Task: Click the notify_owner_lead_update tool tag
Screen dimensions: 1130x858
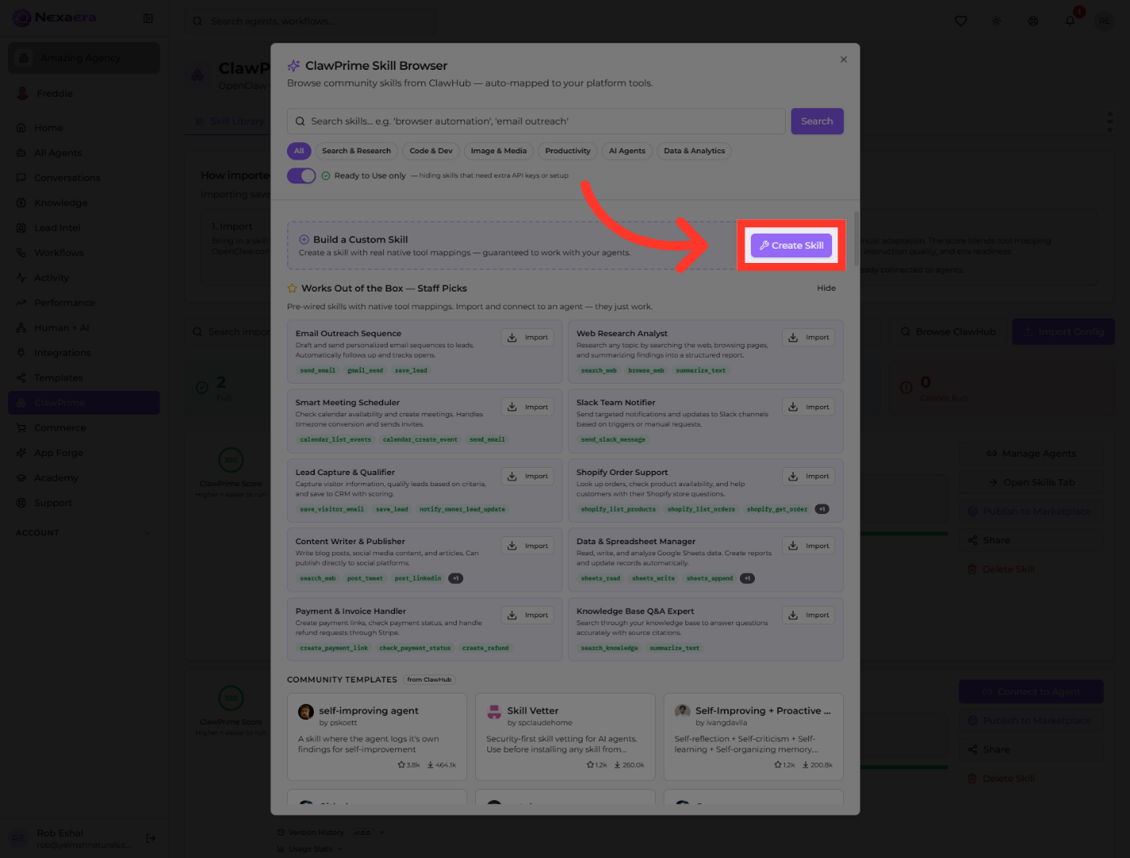Action: [462, 509]
